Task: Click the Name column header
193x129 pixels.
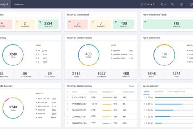Action: (74, 92)
